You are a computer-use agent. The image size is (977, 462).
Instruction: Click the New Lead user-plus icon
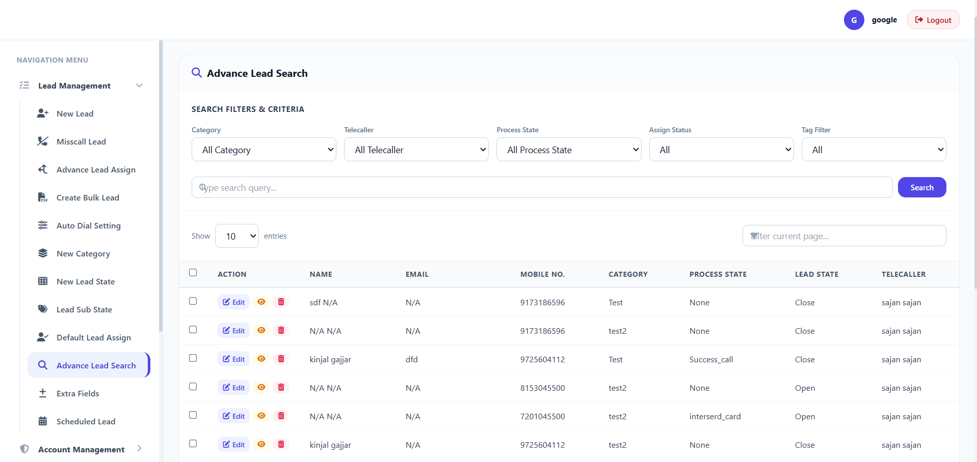pos(43,113)
